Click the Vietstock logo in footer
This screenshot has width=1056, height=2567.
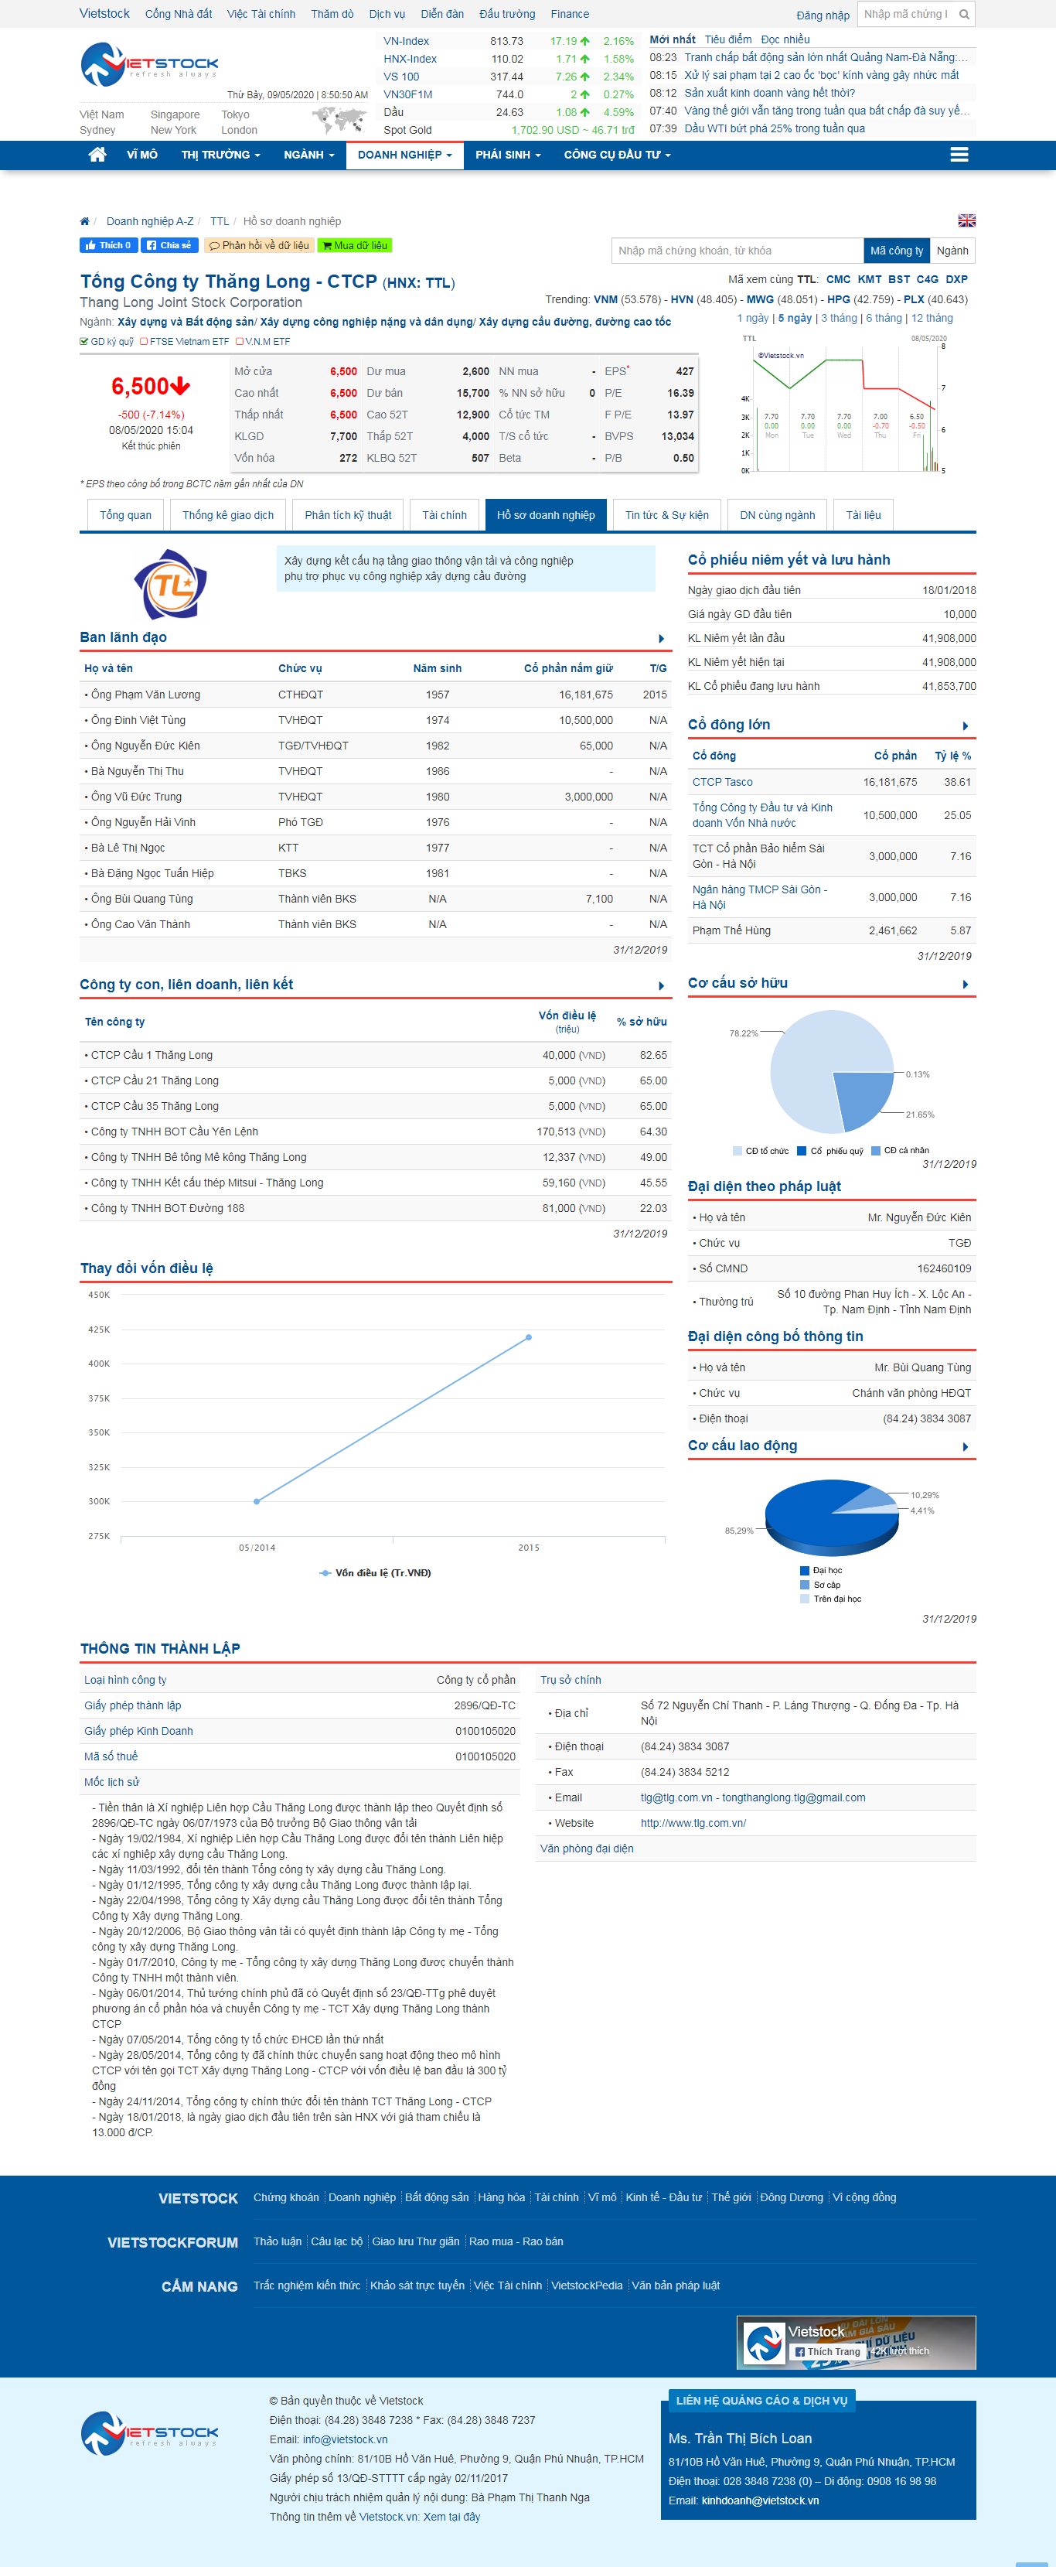[149, 2432]
